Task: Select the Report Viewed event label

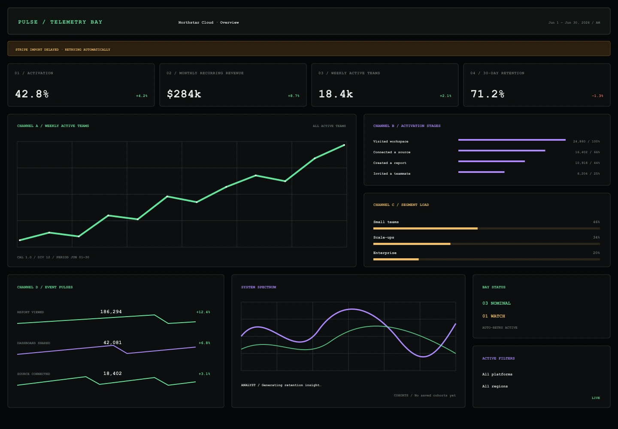Action: (x=30, y=312)
